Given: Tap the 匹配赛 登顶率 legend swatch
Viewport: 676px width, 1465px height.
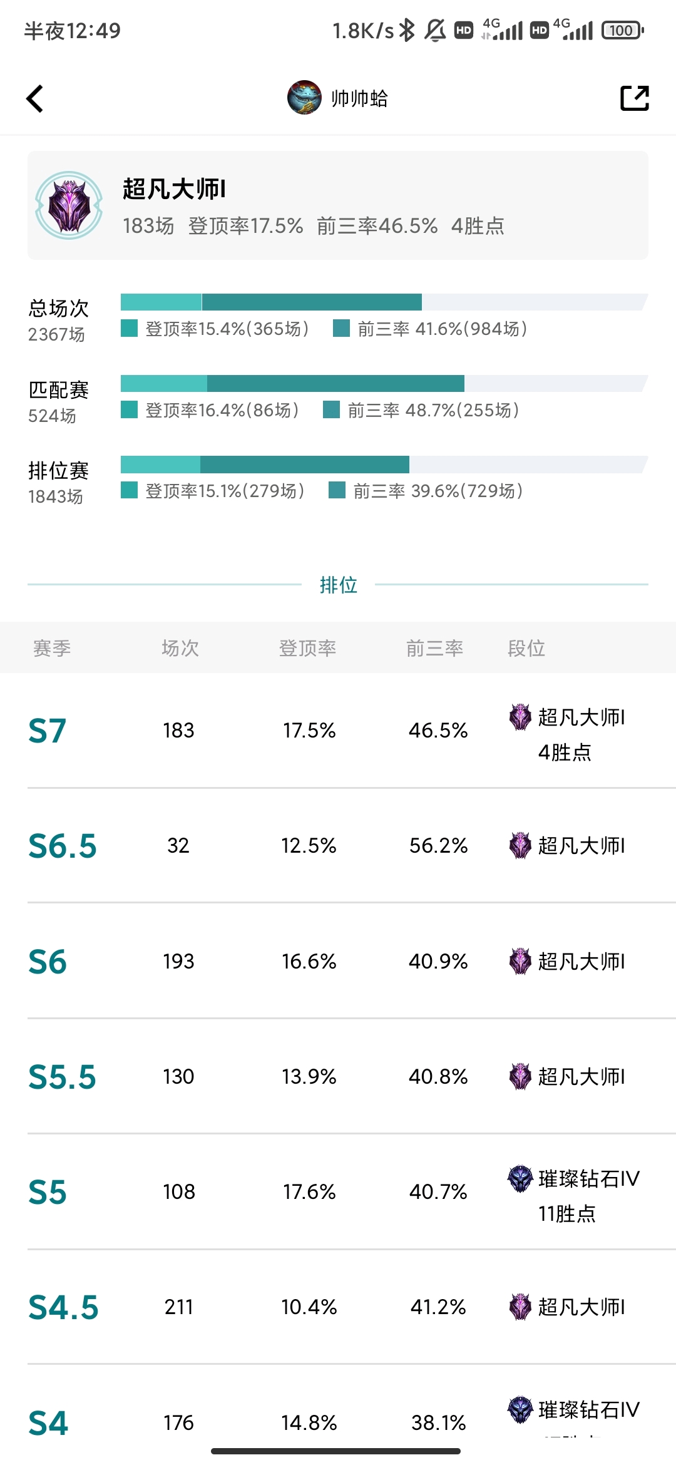Looking at the screenshot, I should pos(129,409).
